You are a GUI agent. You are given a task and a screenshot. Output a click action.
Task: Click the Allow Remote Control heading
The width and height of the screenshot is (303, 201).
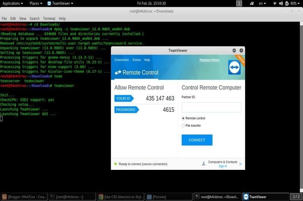coord(139,88)
